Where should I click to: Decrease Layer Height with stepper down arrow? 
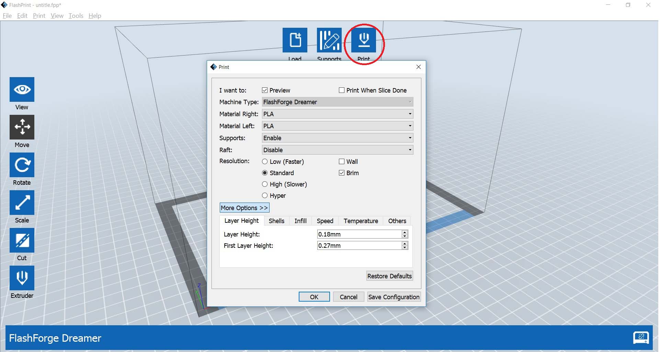click(x=405, y=236)
